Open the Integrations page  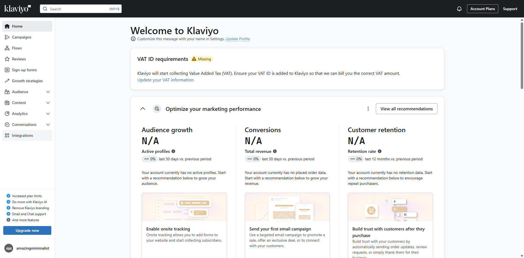pos(22,135)
